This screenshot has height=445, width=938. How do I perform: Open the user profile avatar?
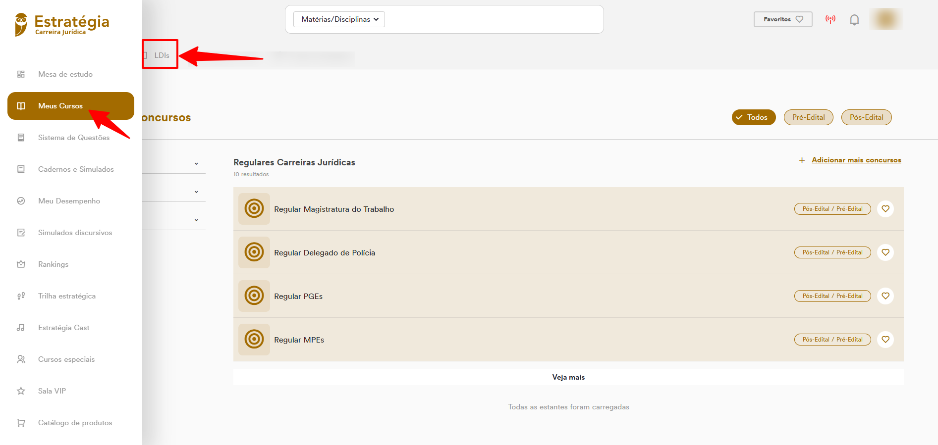(886, 19)
